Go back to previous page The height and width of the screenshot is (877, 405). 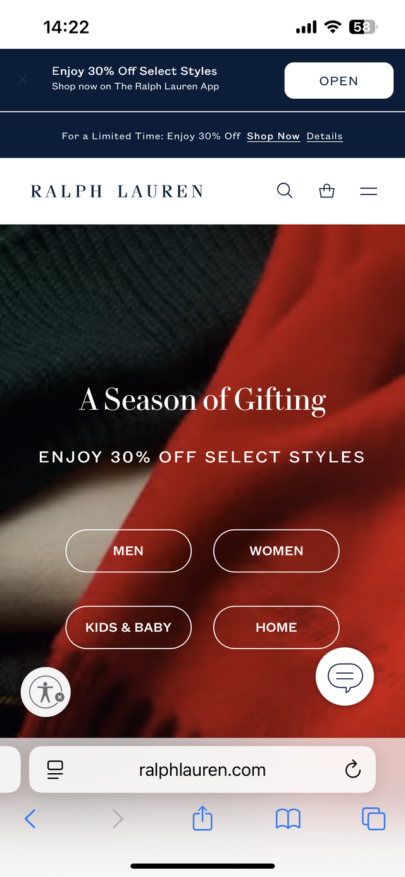(30, 819)
